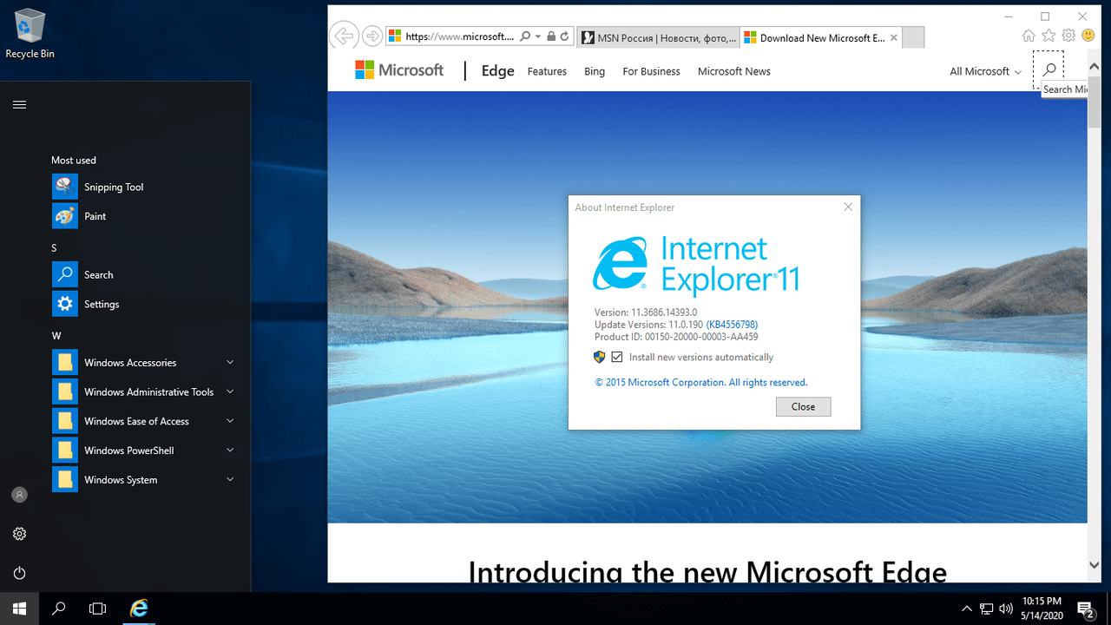Viewport: 1111px width, 625px height.
Task: Open Settings gear in Start sidebar
Action: pos(19,534)
